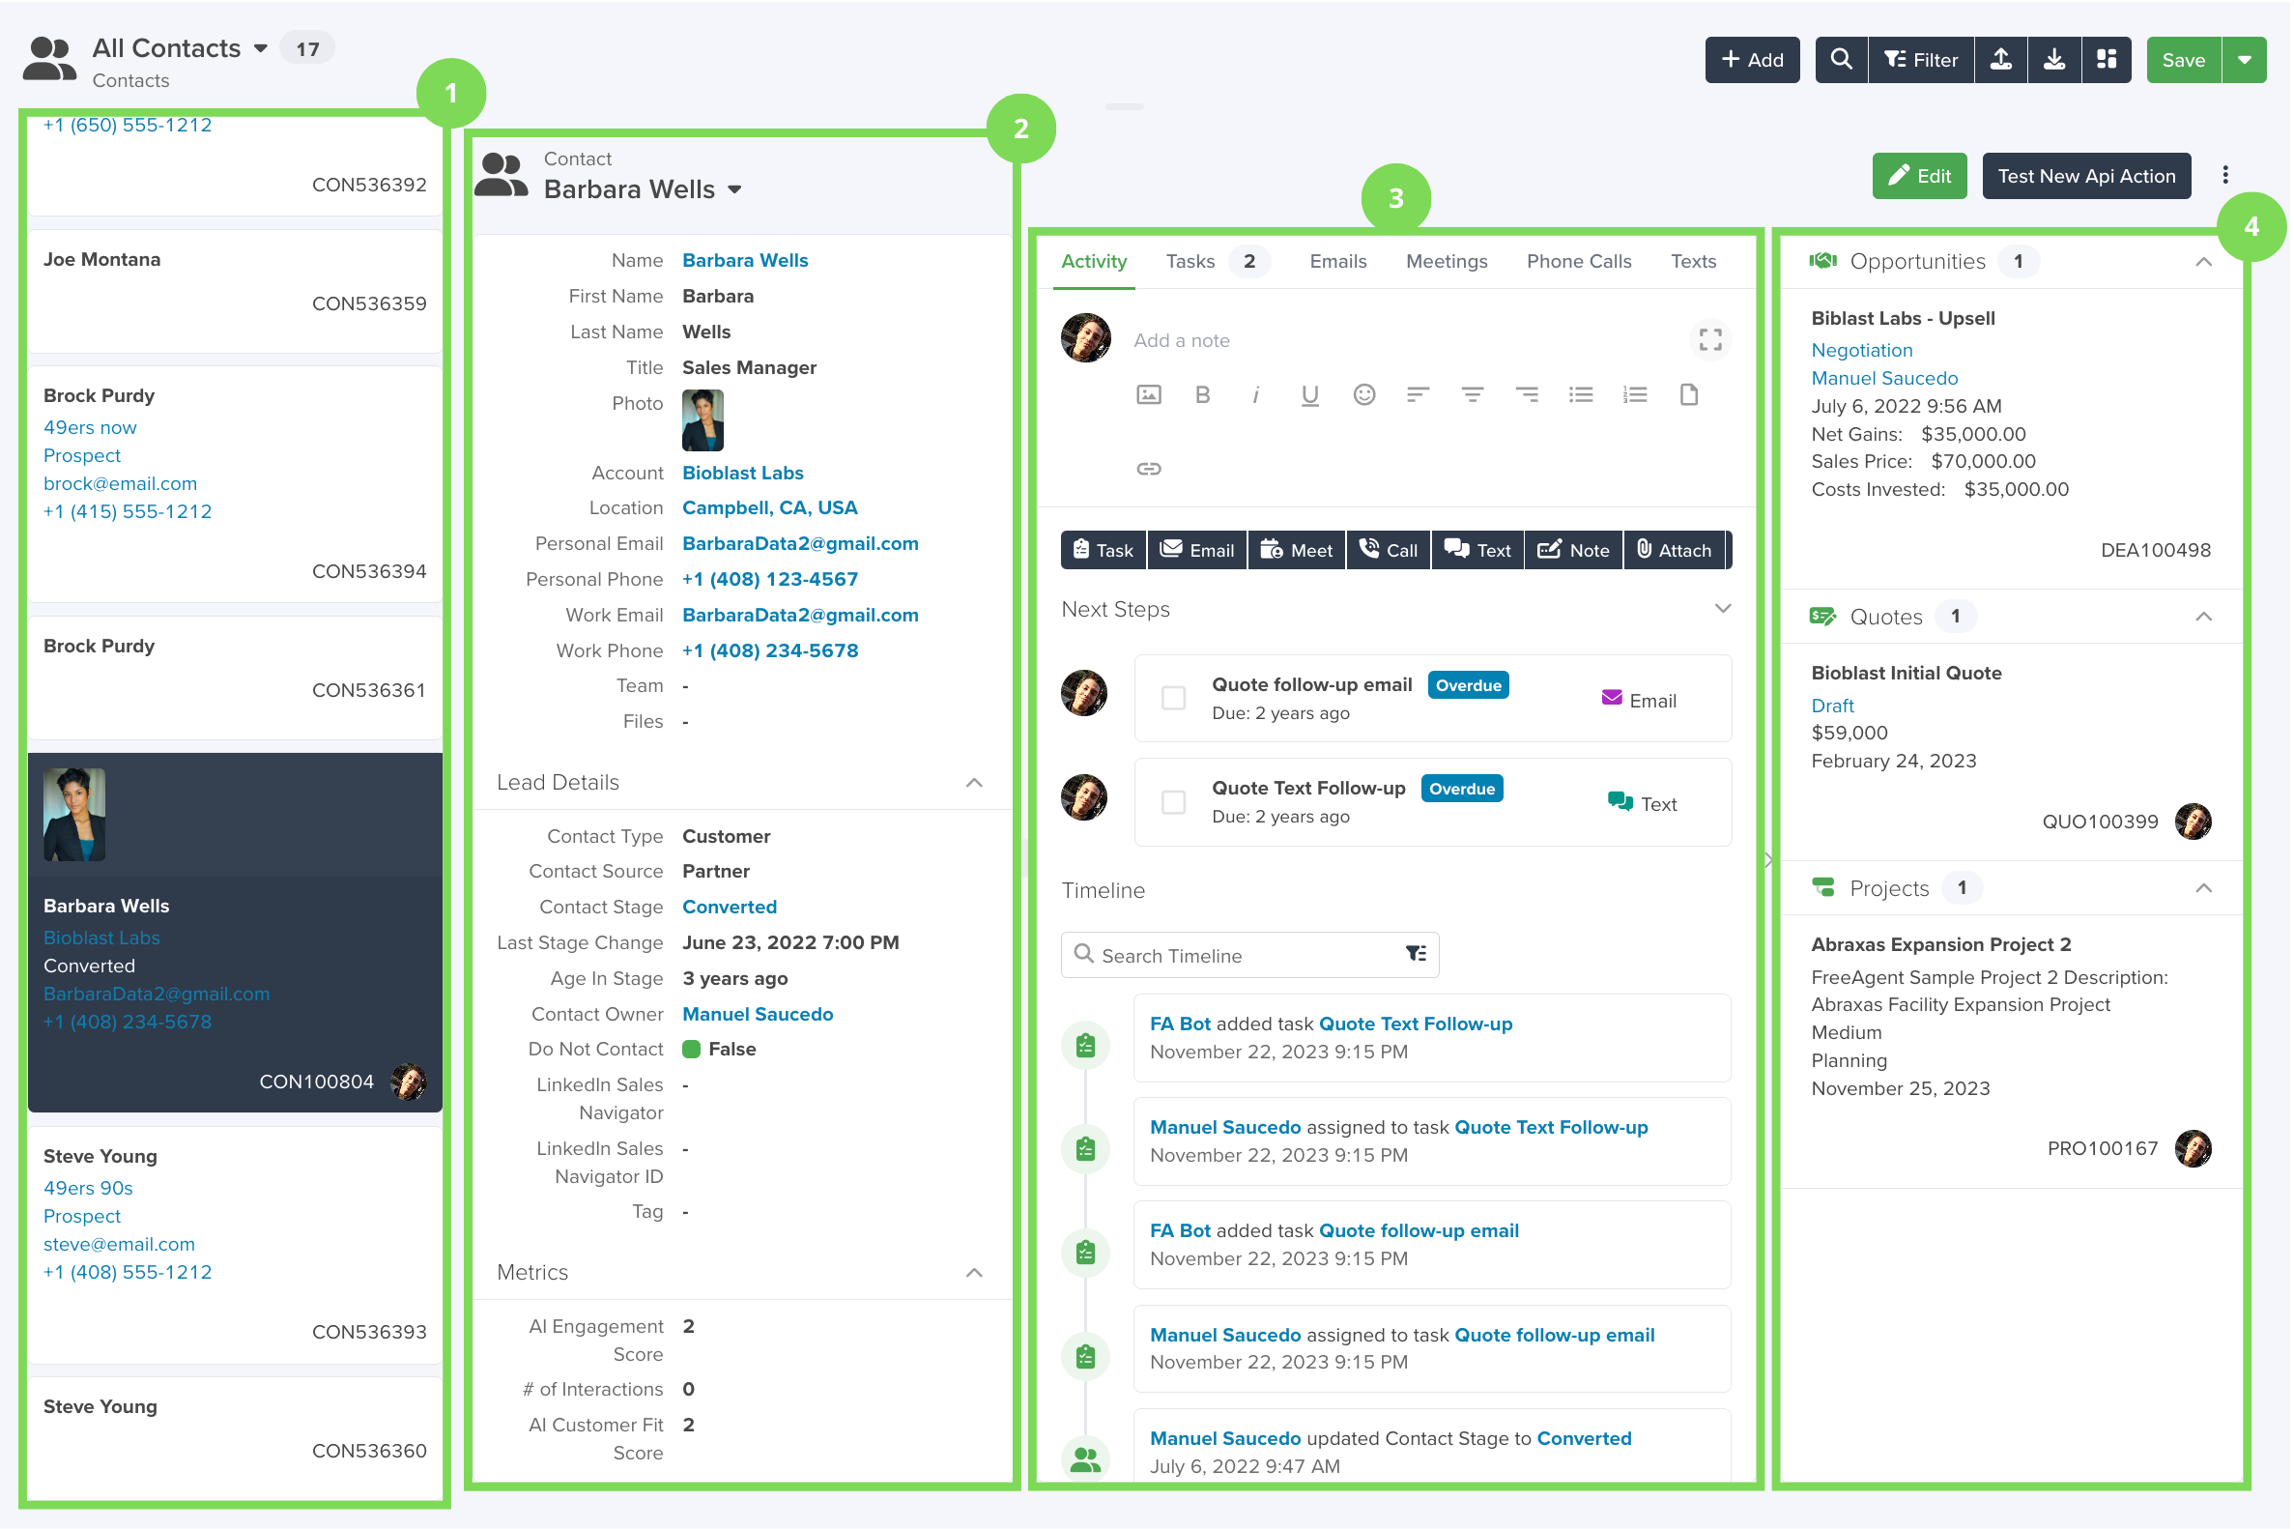Screen dimensions: 2294x1529
Task: Apply italic formatting to the note
Action: coord(1255,395)
